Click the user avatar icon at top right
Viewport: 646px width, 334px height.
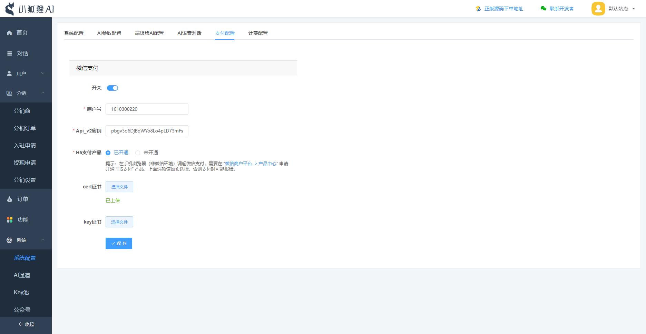pos(598,9)
